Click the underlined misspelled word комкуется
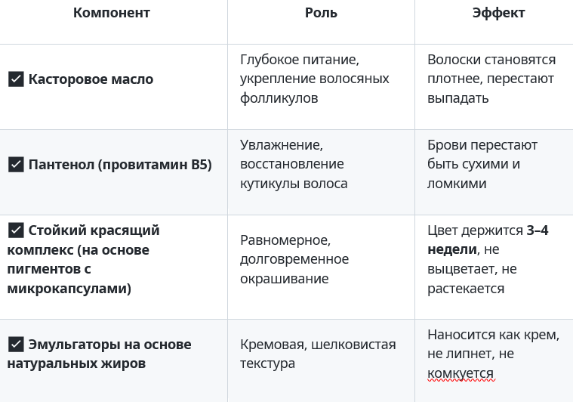Image resolution: width=573 pixels, height=402 pixels. point(461,373)
